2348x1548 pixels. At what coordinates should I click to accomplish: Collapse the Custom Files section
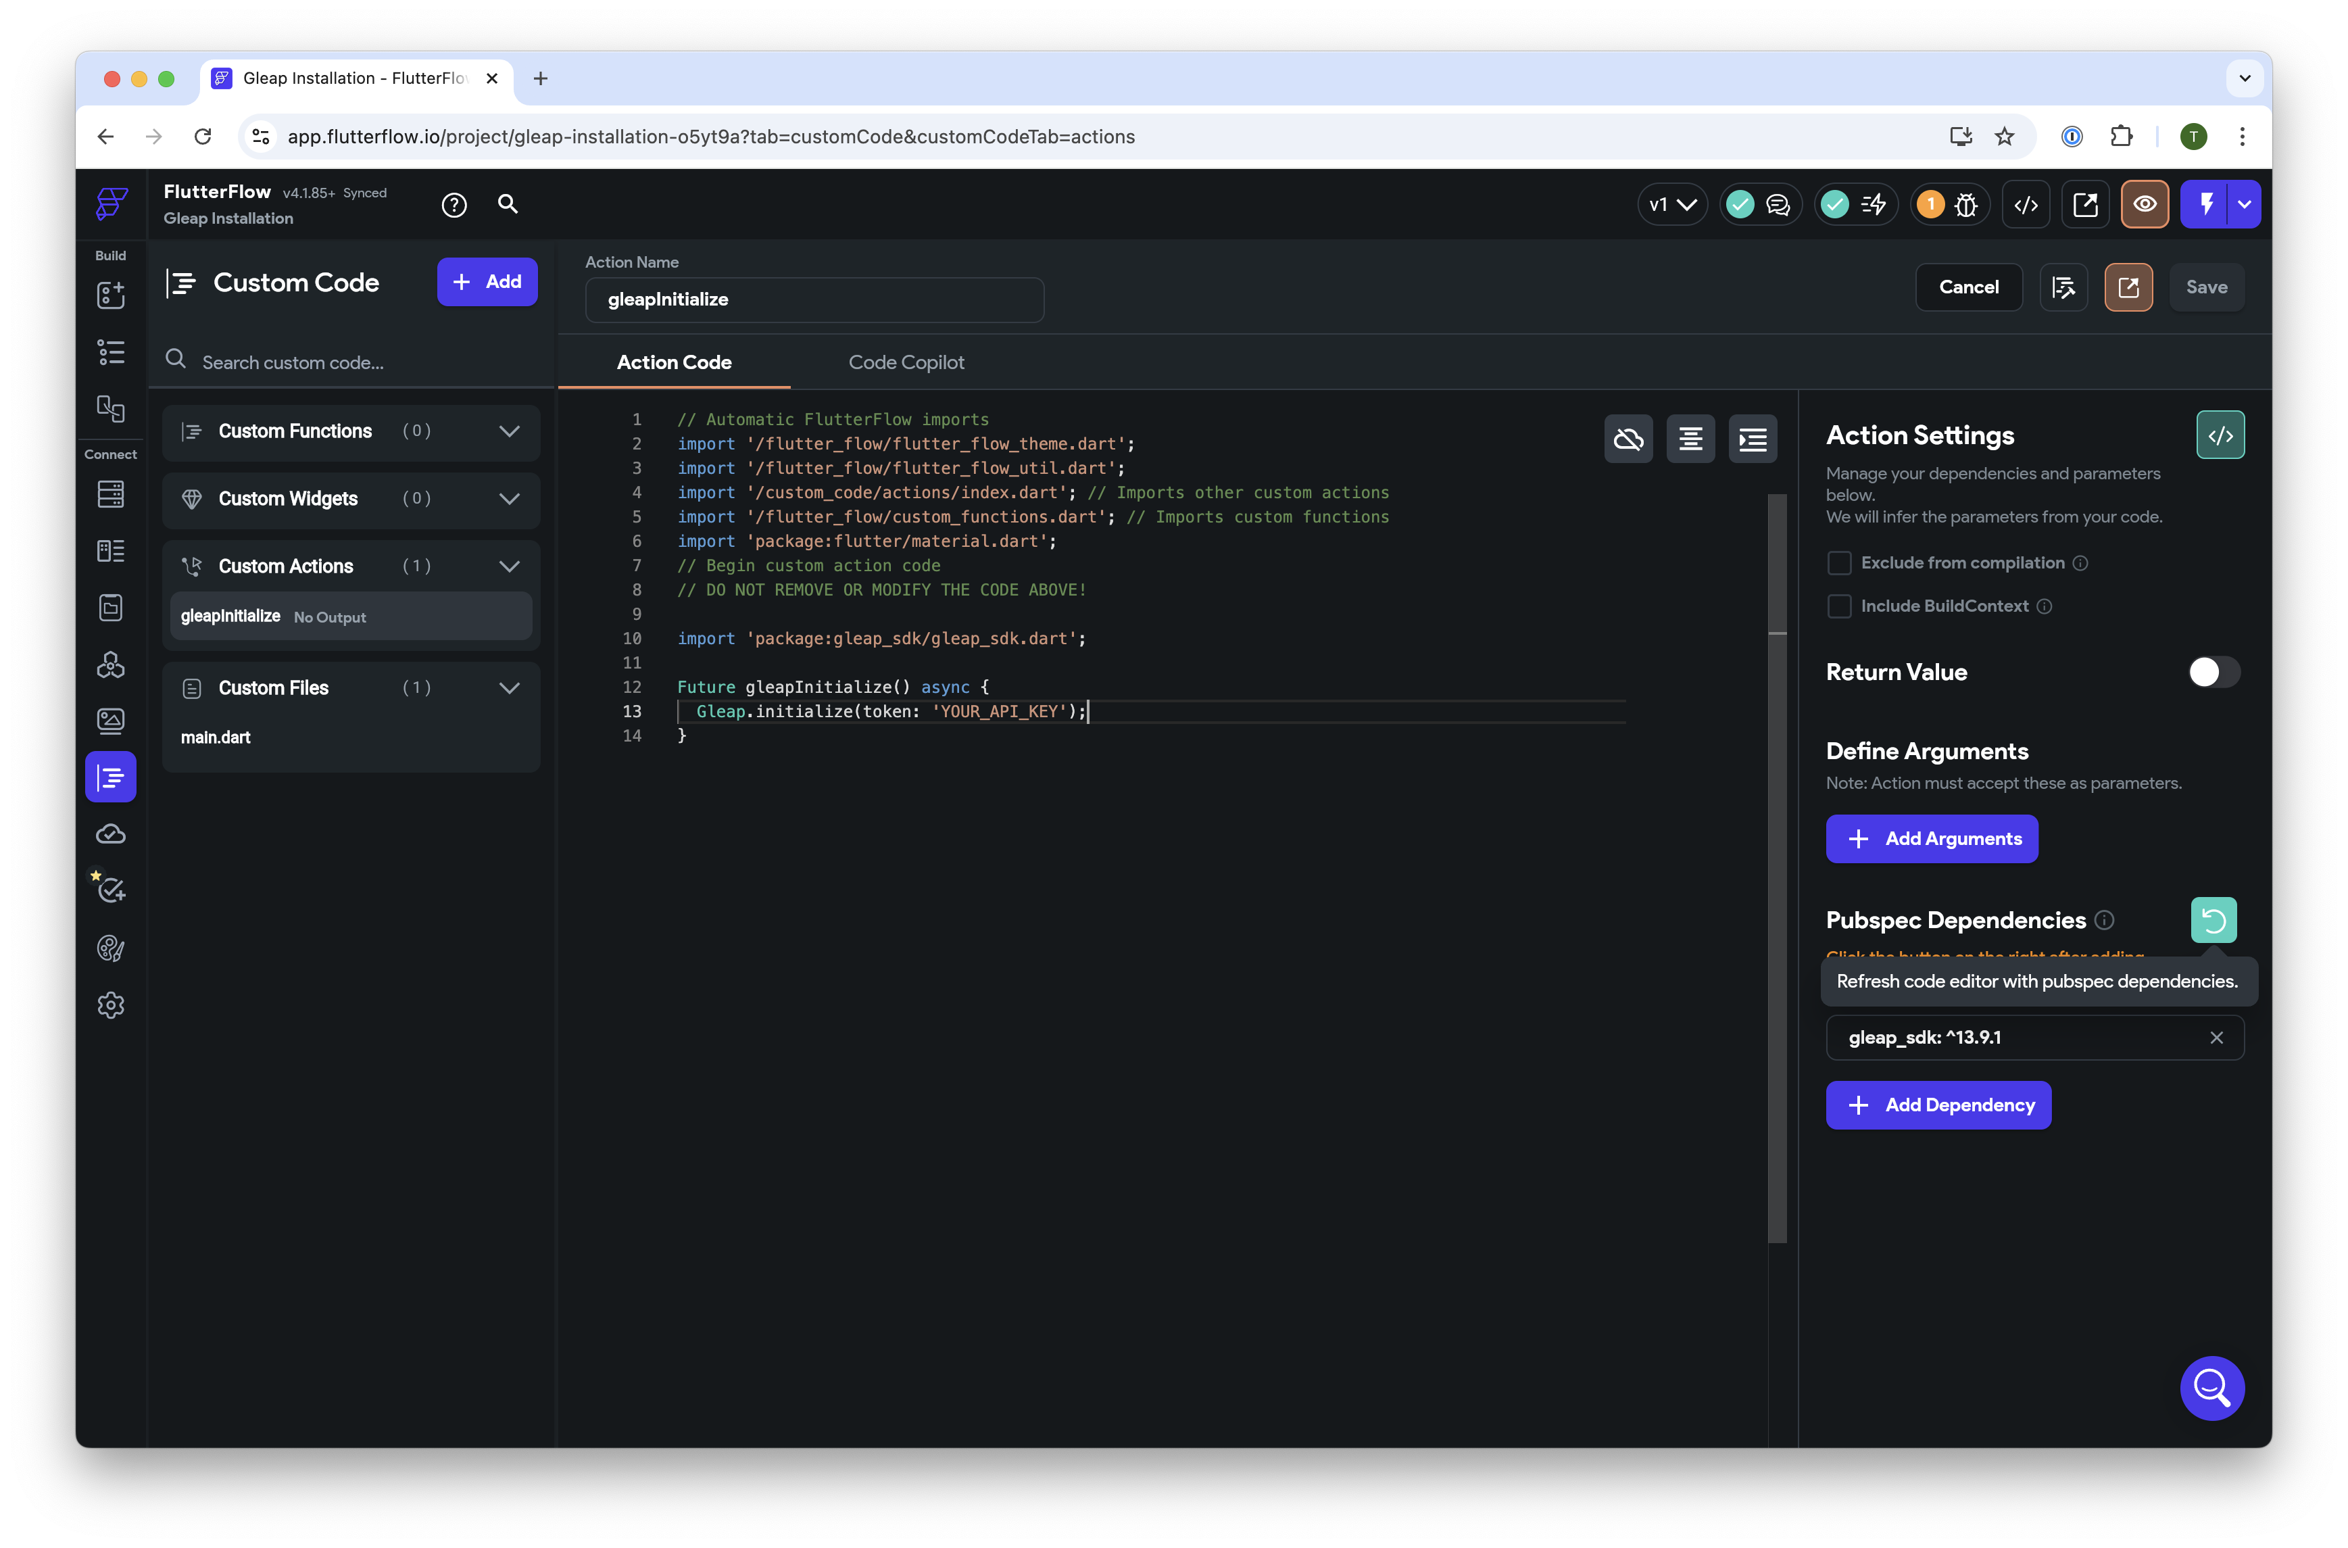(510, 688)
